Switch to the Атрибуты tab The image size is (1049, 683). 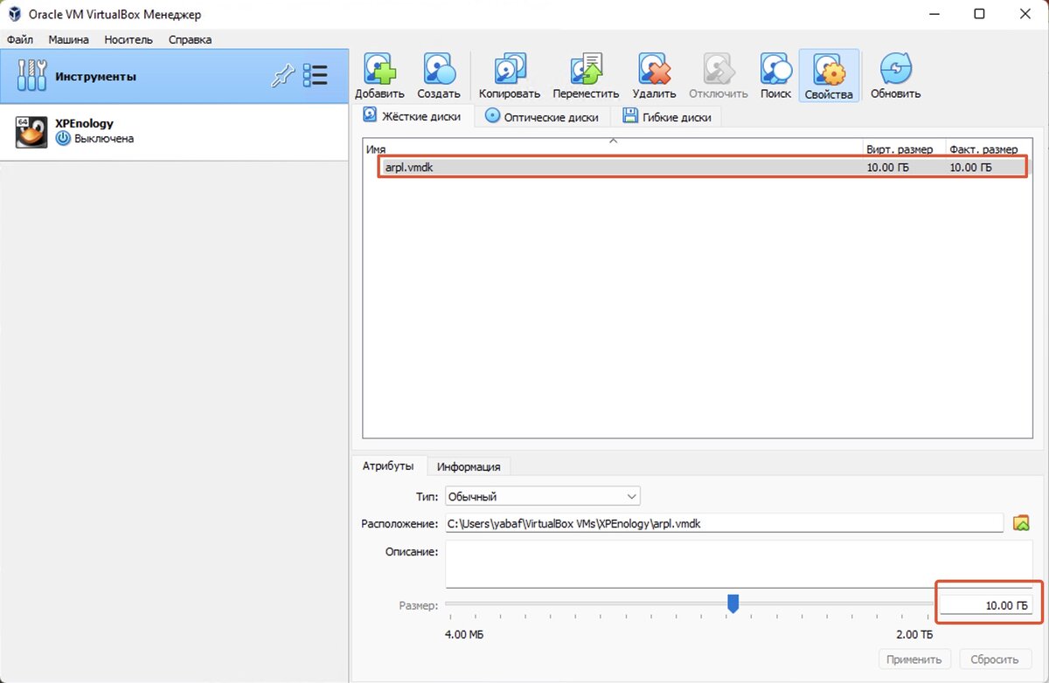[x=388, y=466]
